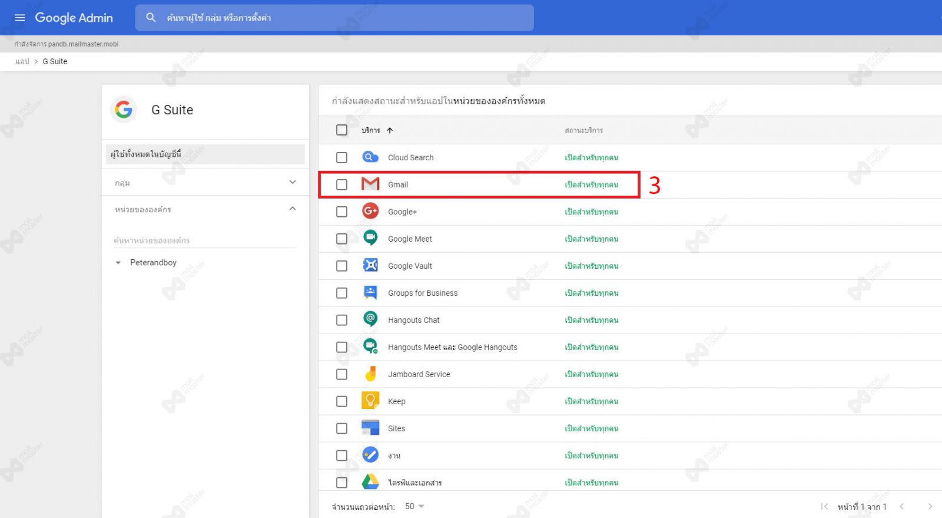Open the Jamboard Service link
The image size is (942, 518).
click(x=419, y=374)
